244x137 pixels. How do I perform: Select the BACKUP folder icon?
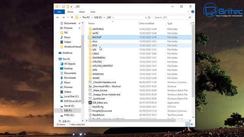90,37
